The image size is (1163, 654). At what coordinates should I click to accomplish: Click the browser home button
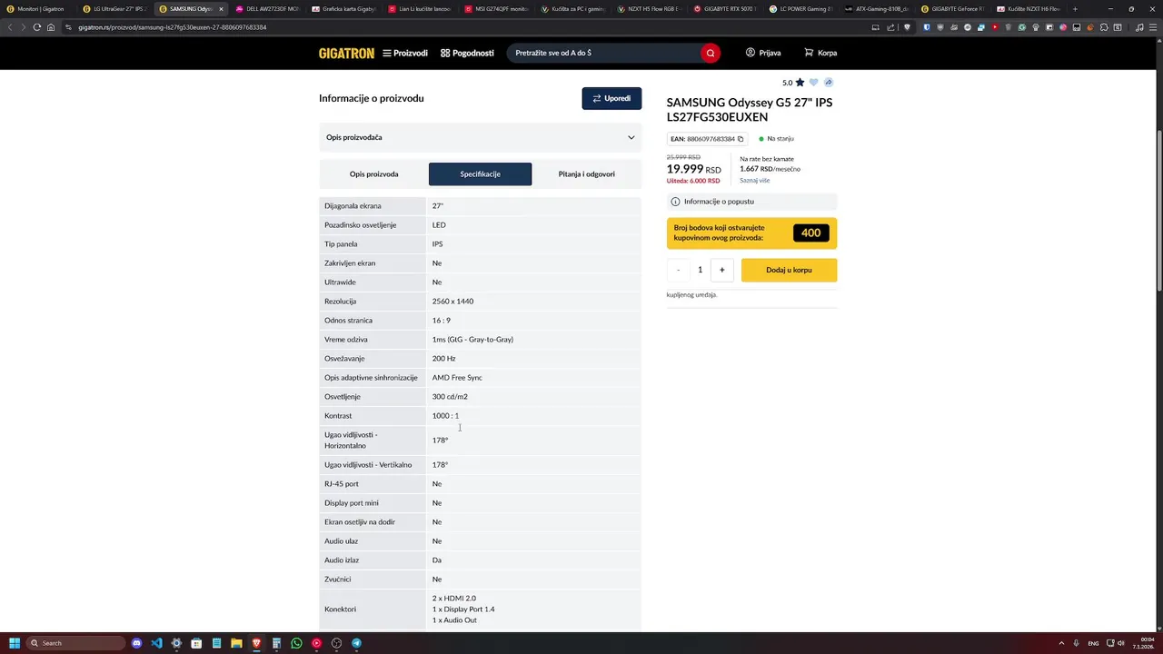(x=50, y=27)
